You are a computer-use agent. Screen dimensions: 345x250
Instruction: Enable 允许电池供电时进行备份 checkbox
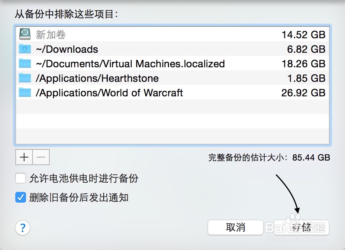click(21, 179)
